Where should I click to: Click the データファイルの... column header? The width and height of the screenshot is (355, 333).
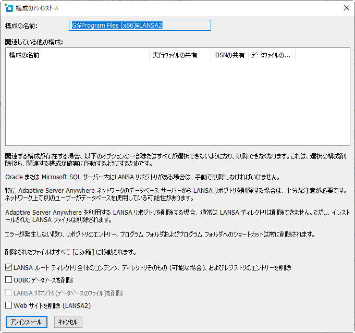pyautogui.click(x=272, y=55)
